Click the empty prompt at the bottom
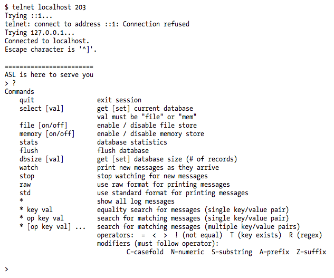Viewport: 334px width, 278px height. [x=7, y=269]
